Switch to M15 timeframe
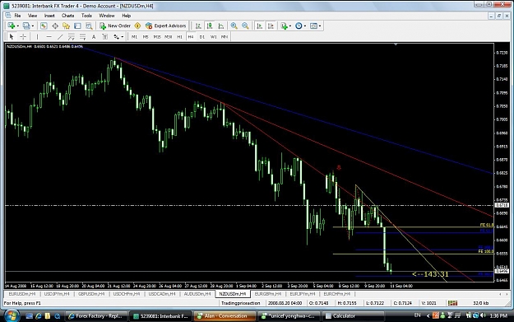Image resolution: width=514 pixels, height=322 pixels. (157, 37)
